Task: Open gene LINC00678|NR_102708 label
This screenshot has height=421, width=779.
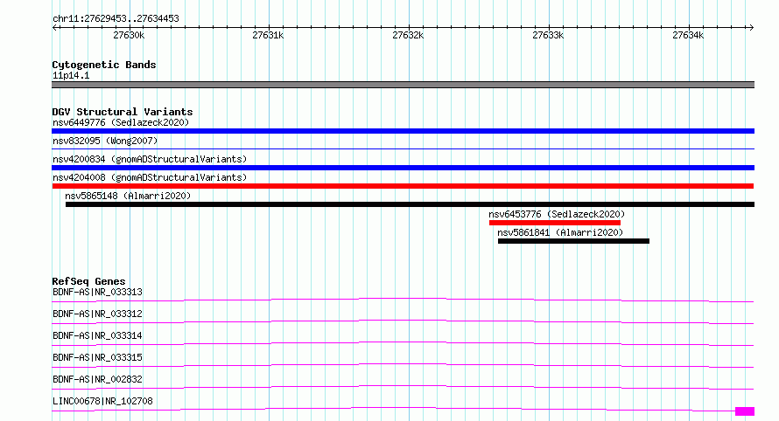Action: point(102,401)
